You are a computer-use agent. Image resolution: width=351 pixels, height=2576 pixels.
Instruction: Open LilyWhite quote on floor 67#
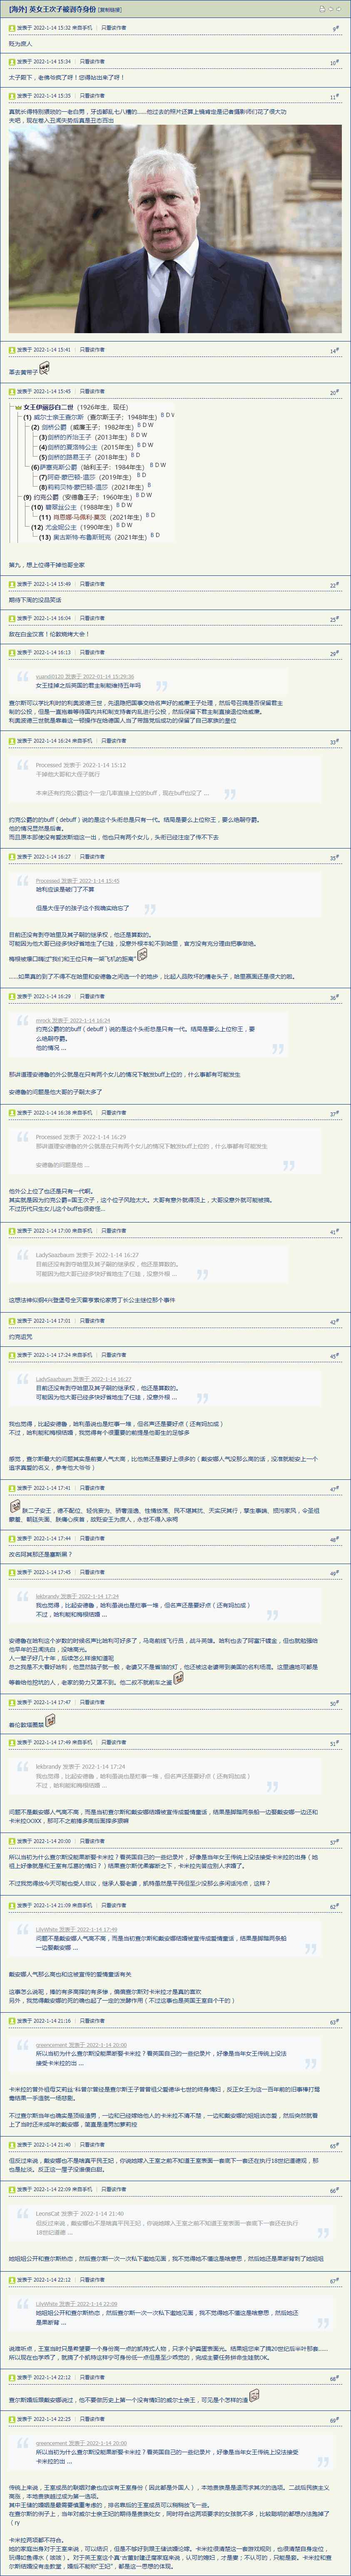click(x=77, y=2304)
